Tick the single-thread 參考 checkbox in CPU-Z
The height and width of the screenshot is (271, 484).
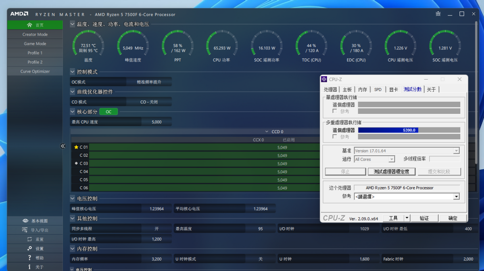pos(335,111)
